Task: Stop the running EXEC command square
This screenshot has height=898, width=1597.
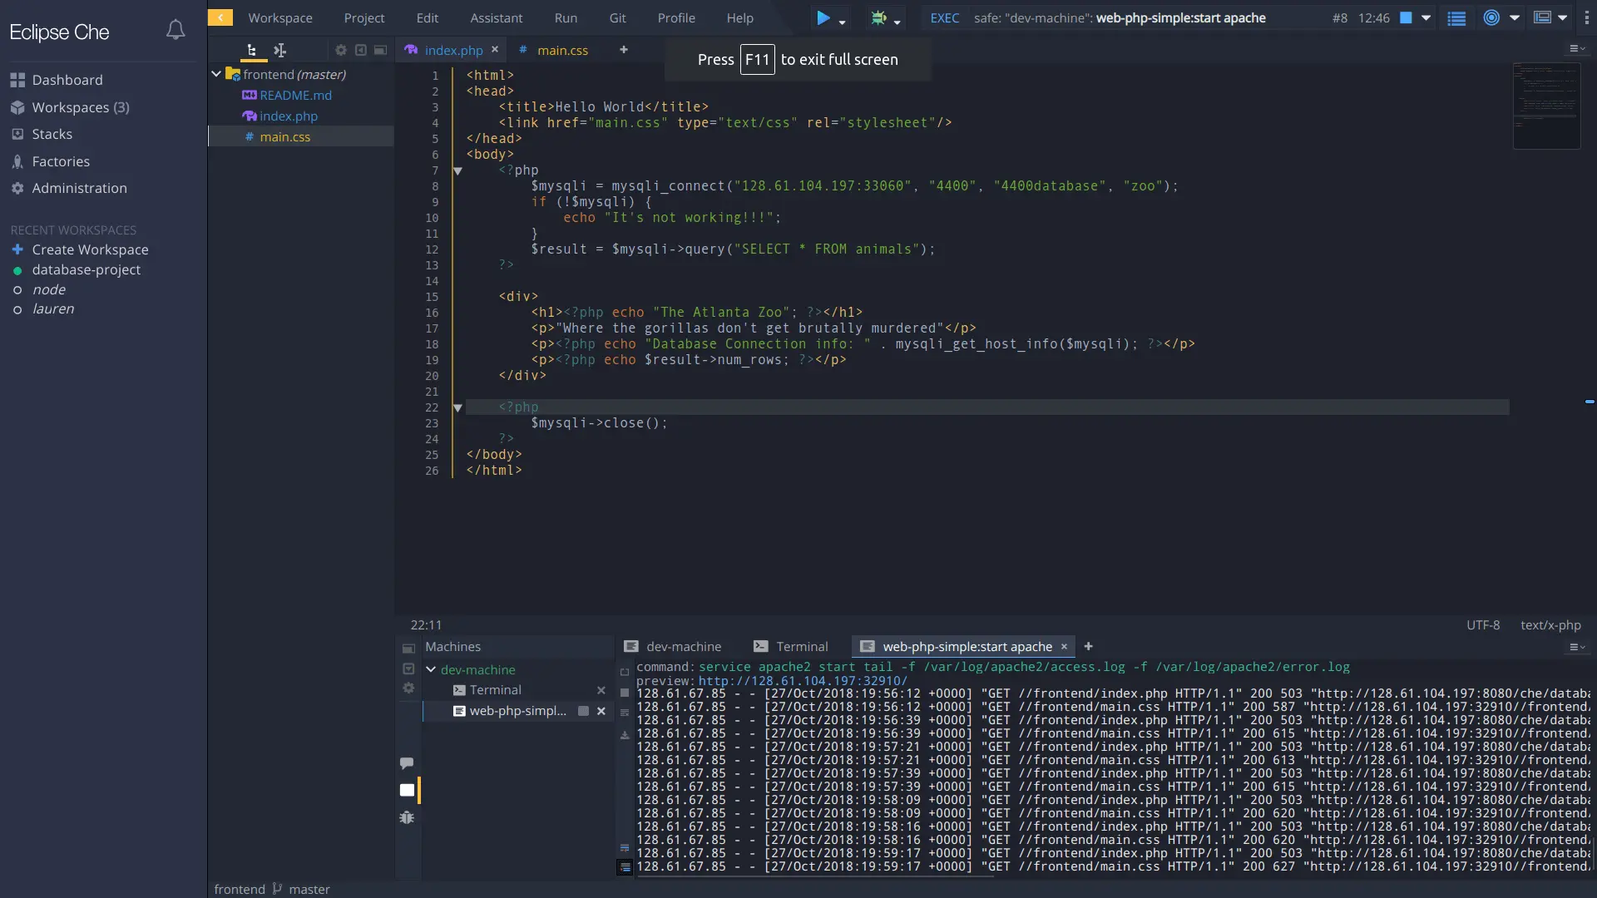Action: coord(1406,17)
